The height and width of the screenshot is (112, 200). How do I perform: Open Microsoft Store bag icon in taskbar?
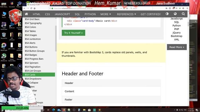point(89,110)
